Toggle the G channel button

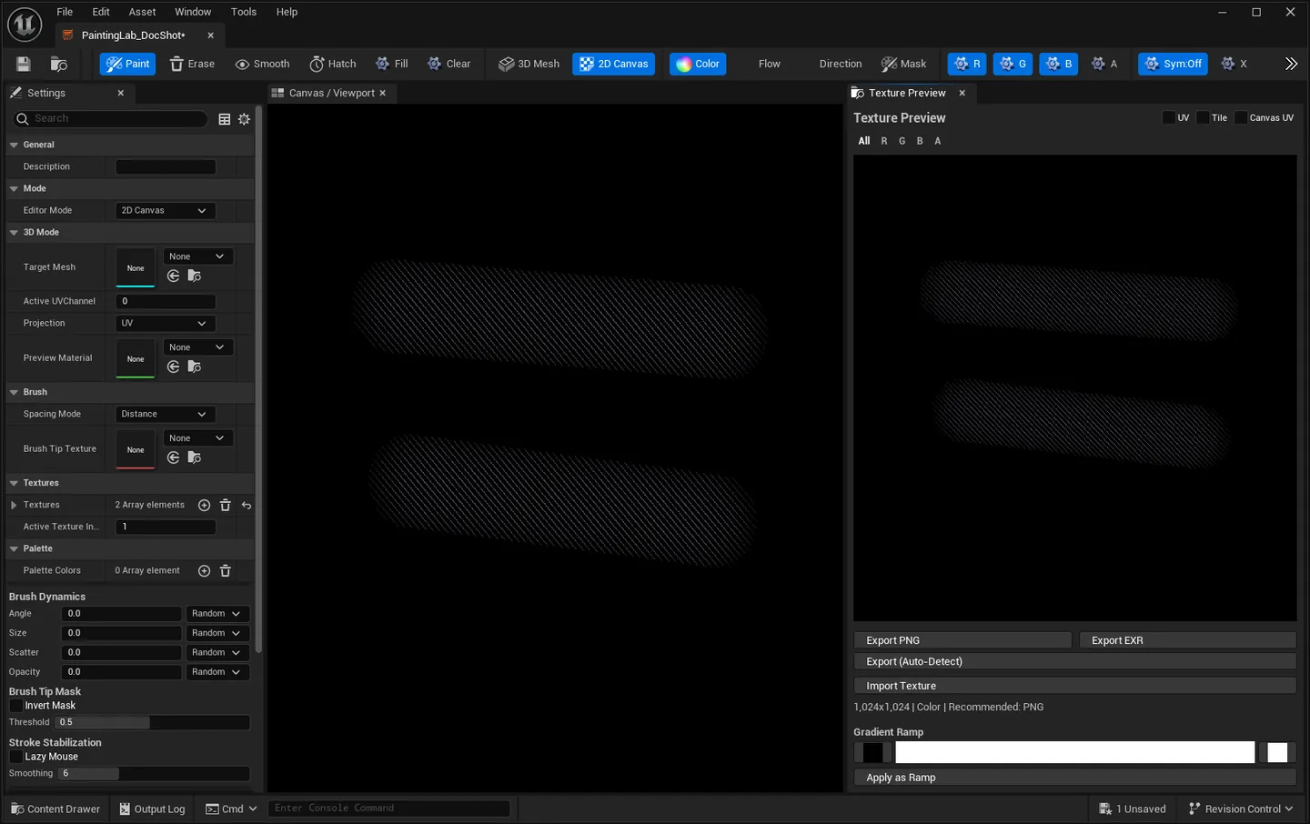pyautogui.click(x=1013, y=64)
